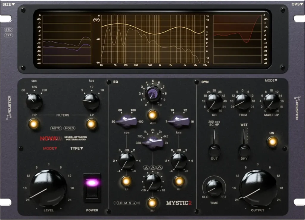Click the large LEVEL knob

coord(48,188)
